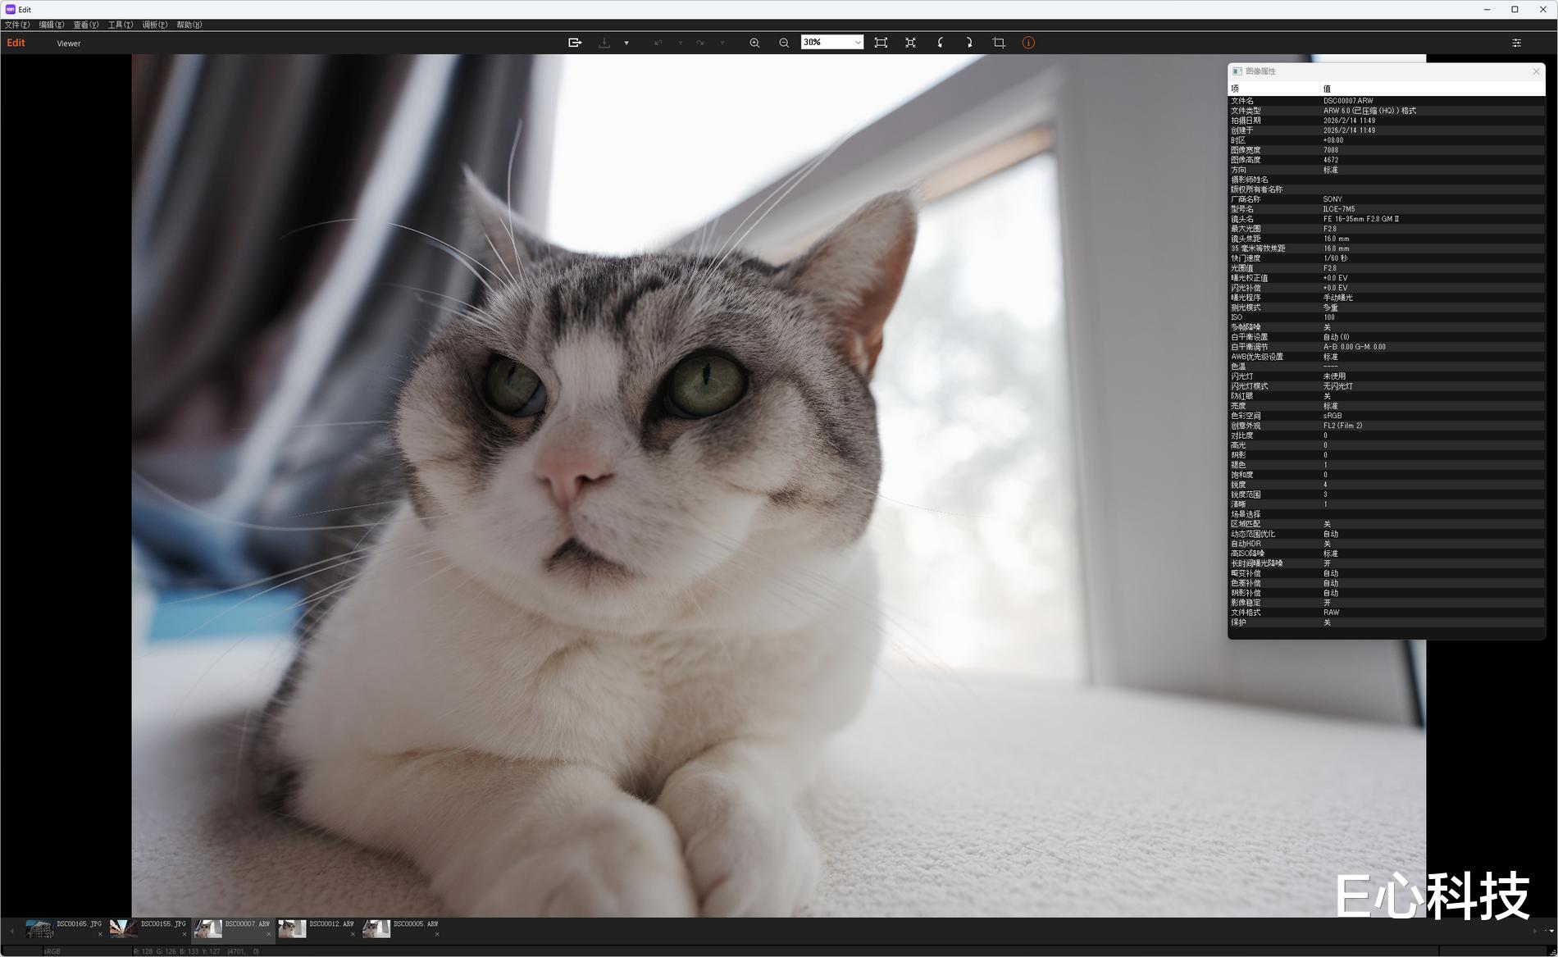Click the ISO row label
The width and height of the screenshot is (1558, 957).
(1237, 317)
